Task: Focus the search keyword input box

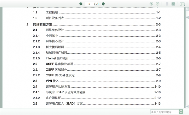Action: (165, 112)
